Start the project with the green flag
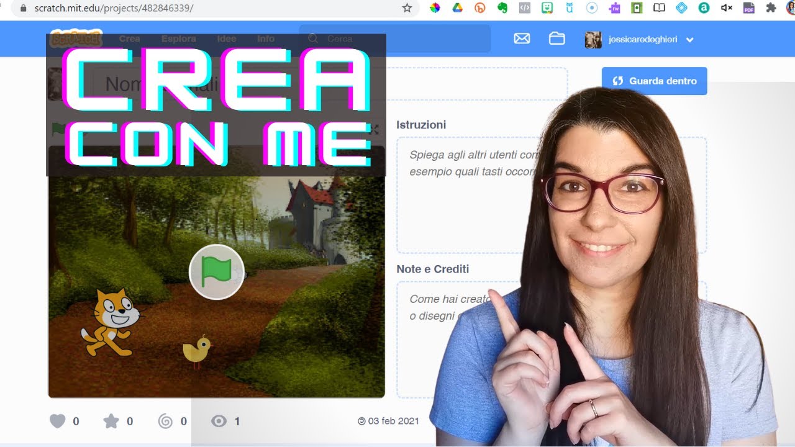The image size is (795, 447). click(x=217, y=272)
